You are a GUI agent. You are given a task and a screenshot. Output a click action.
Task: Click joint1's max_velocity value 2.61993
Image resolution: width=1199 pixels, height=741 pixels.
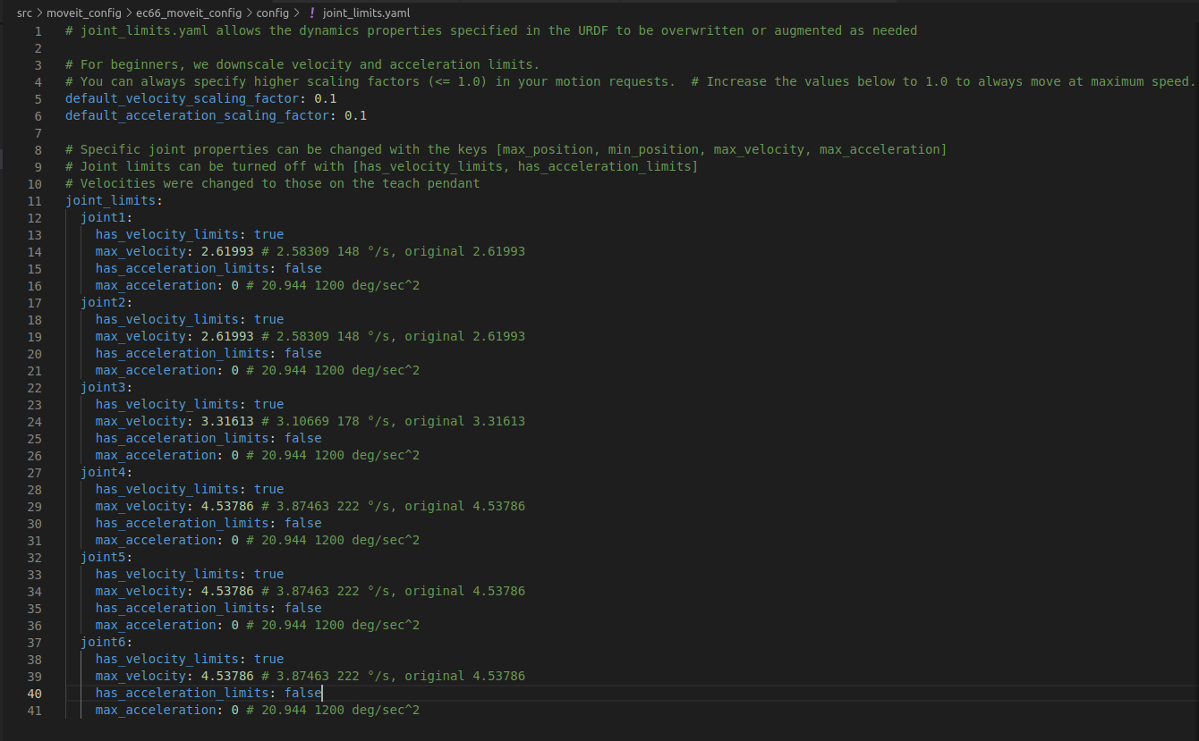[227, 252]
